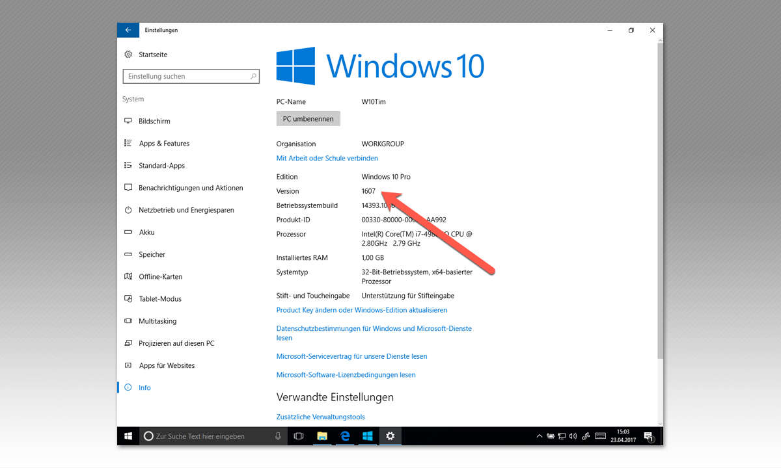The height and width of the screenshot is (468, 781).
Task: Click the PC umbenennen button
Action: 308,119
